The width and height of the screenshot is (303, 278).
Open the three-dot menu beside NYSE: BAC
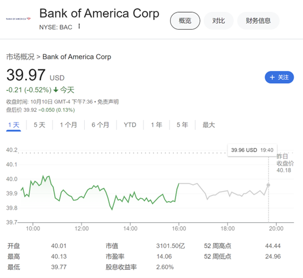coord(79,26)
